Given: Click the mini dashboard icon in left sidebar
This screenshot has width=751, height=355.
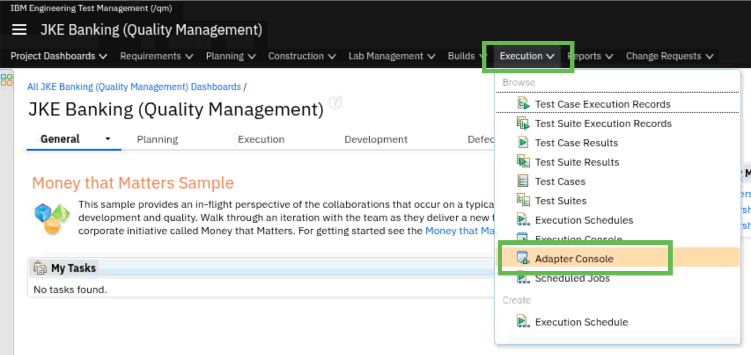Looking at the screenshot, I should (7, 80).
